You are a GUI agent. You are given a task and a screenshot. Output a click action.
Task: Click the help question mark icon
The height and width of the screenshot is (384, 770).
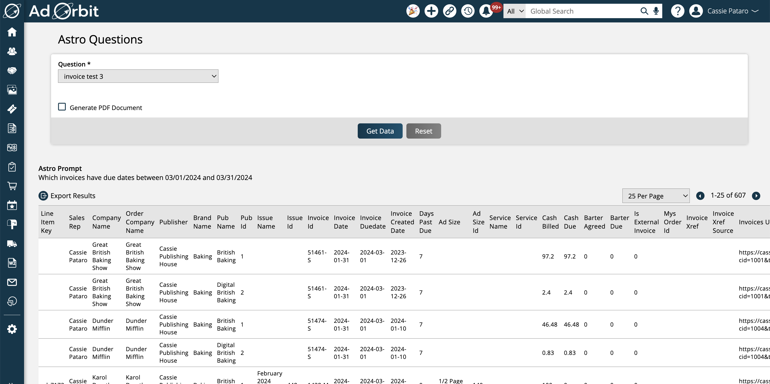click(677, 11)
